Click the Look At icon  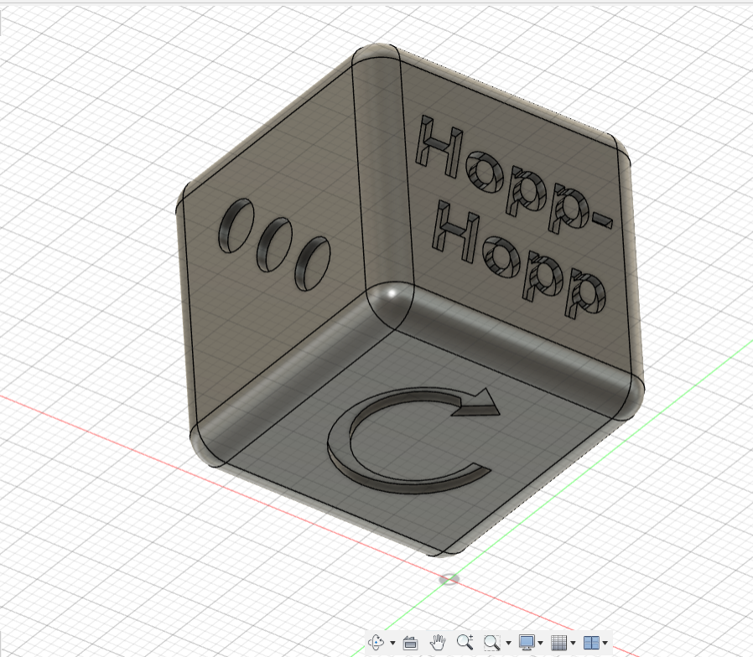(x=410, y=643)
